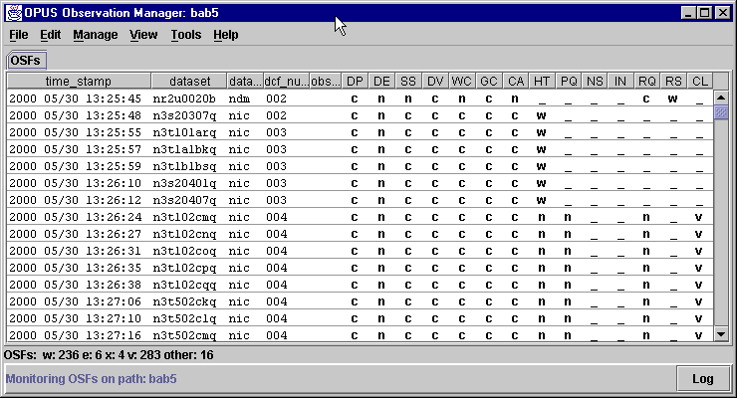Open the View menu
The height and width of the screenshot is (398, 737).
143,35
